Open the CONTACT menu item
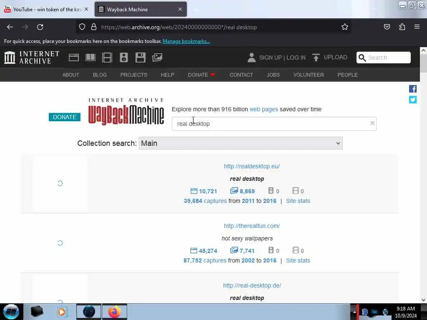The height and width of the screenshot is (320, 427). (x=241, y=75)
